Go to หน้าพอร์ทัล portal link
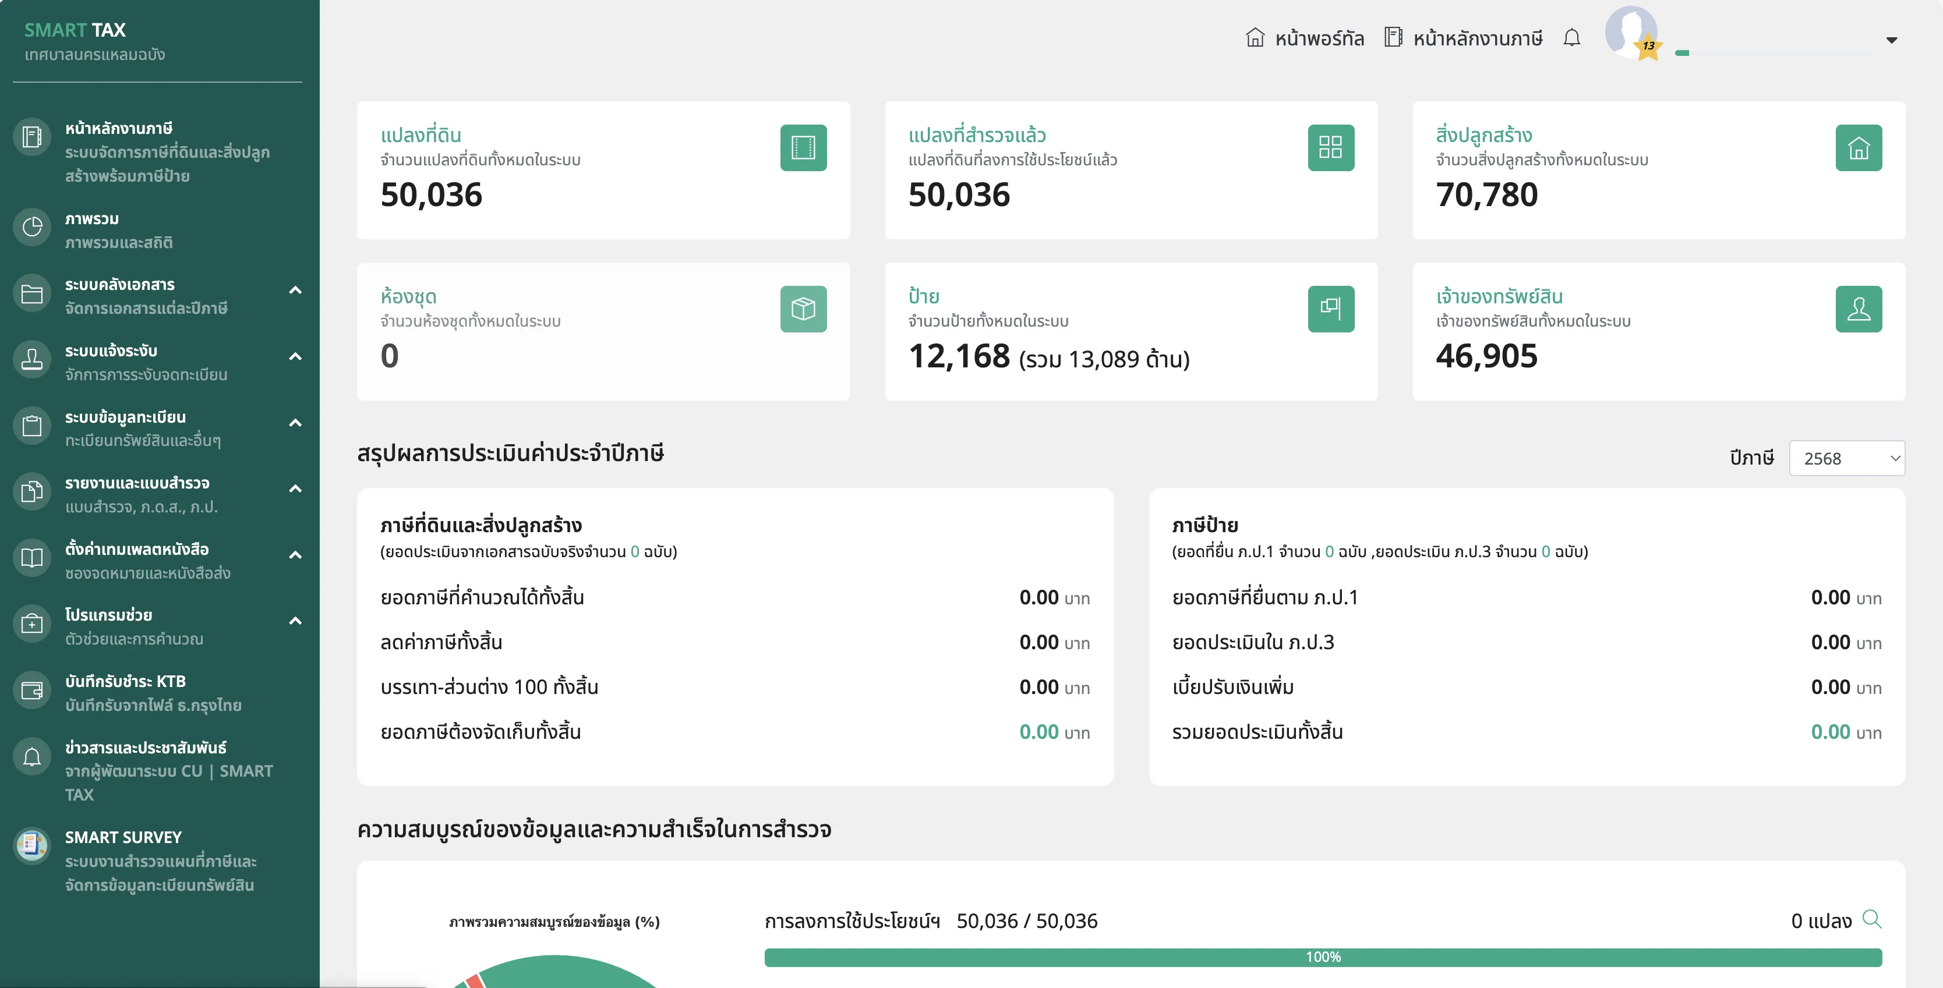This screenshot has width=1943, height=988. 1305,38
